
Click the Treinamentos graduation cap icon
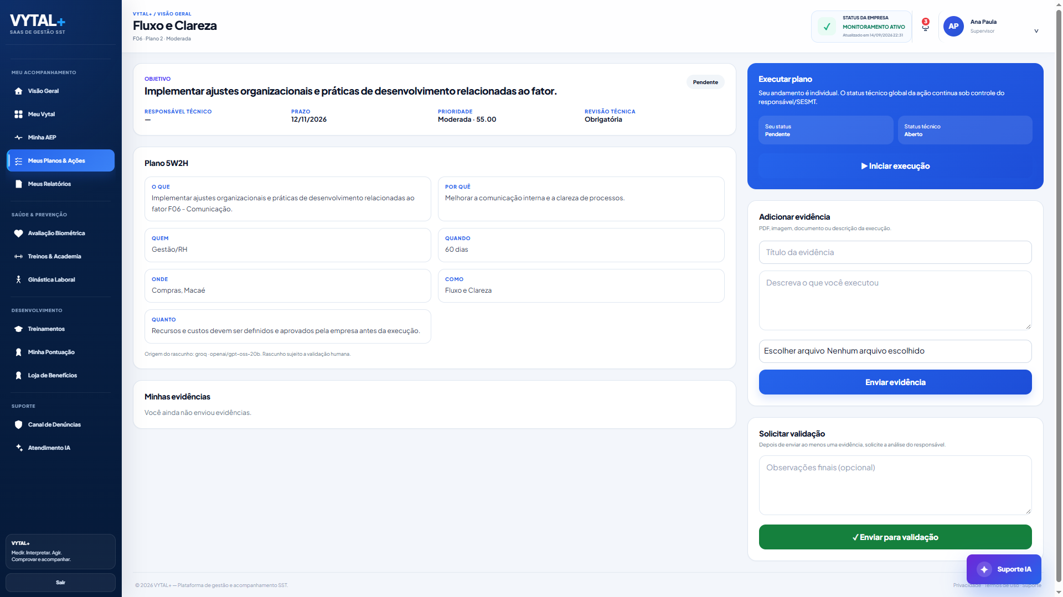(x=18, y=329)
